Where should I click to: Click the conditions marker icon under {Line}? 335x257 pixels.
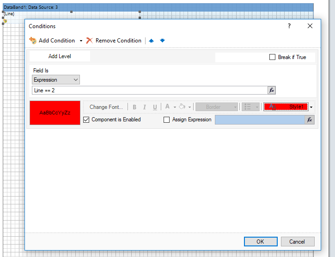(6, 21)
